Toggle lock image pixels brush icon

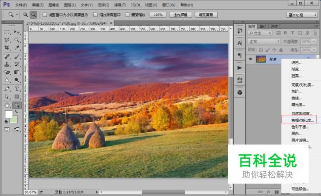click(267, 49)
